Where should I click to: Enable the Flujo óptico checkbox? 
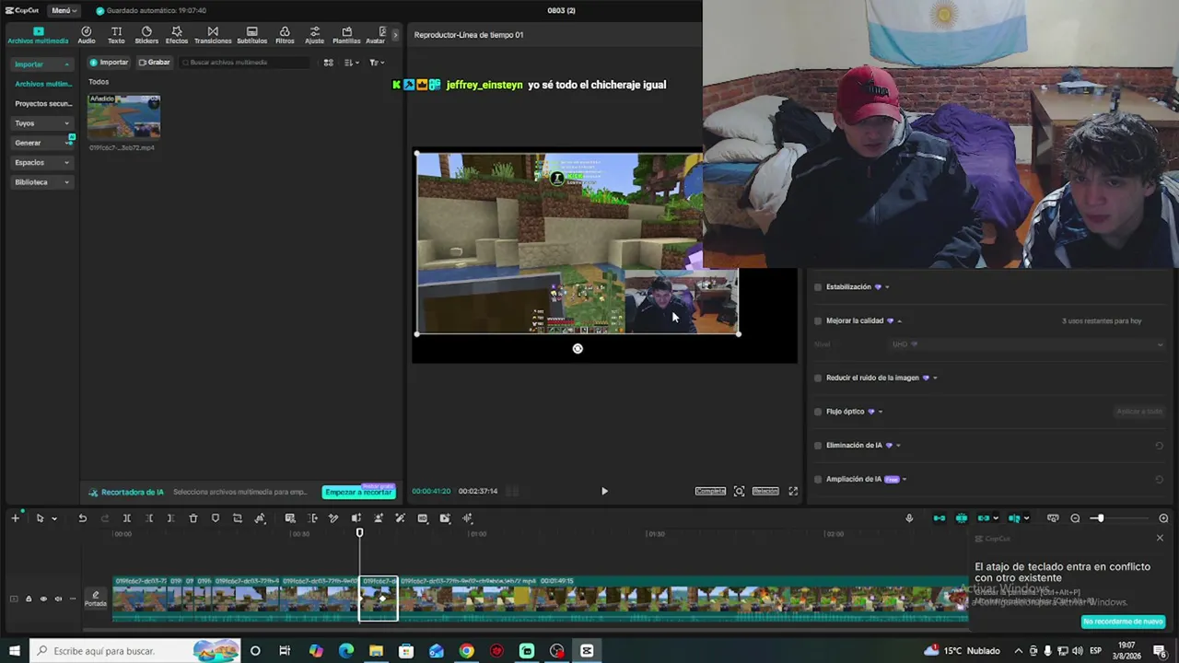818,412
